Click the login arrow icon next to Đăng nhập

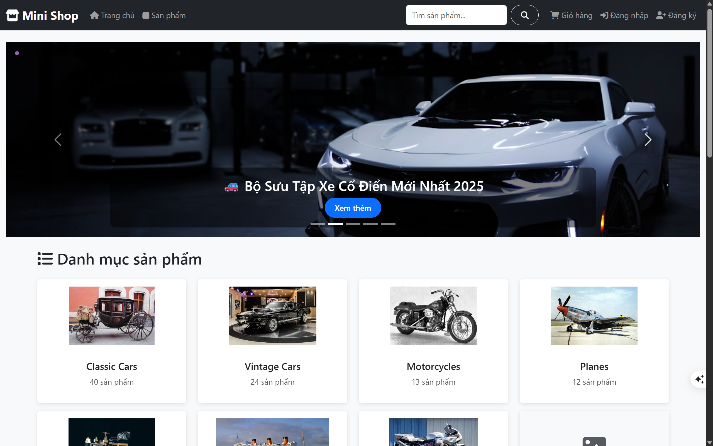(604, 15)
